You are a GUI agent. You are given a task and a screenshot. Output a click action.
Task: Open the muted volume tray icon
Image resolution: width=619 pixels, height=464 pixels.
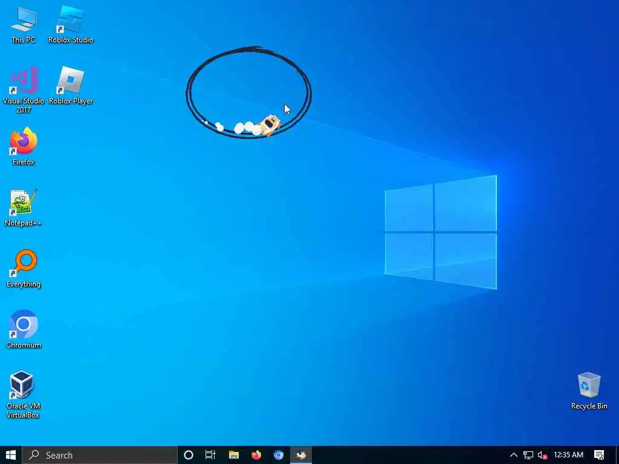point(542,455)
